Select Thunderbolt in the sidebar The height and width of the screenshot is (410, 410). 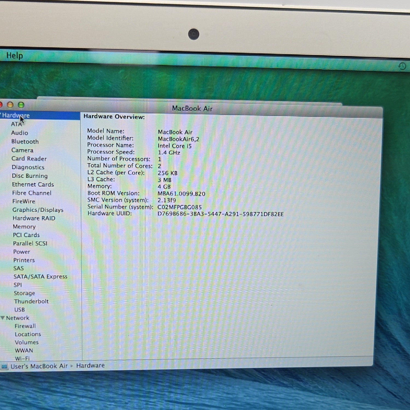click(x=31, y=301)
